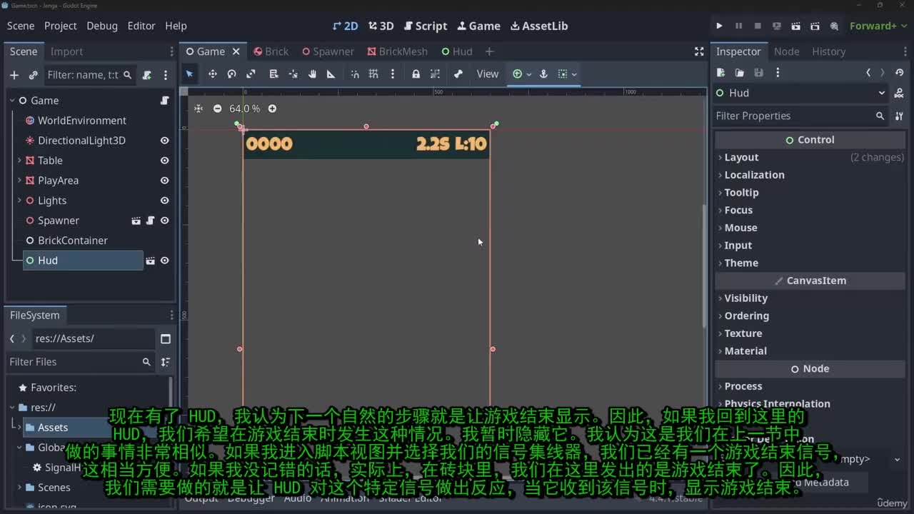The width and height of the screenshot is (914, 514).
Task: Toggle visibility of Hud node
Action: [x=164, y=261]
